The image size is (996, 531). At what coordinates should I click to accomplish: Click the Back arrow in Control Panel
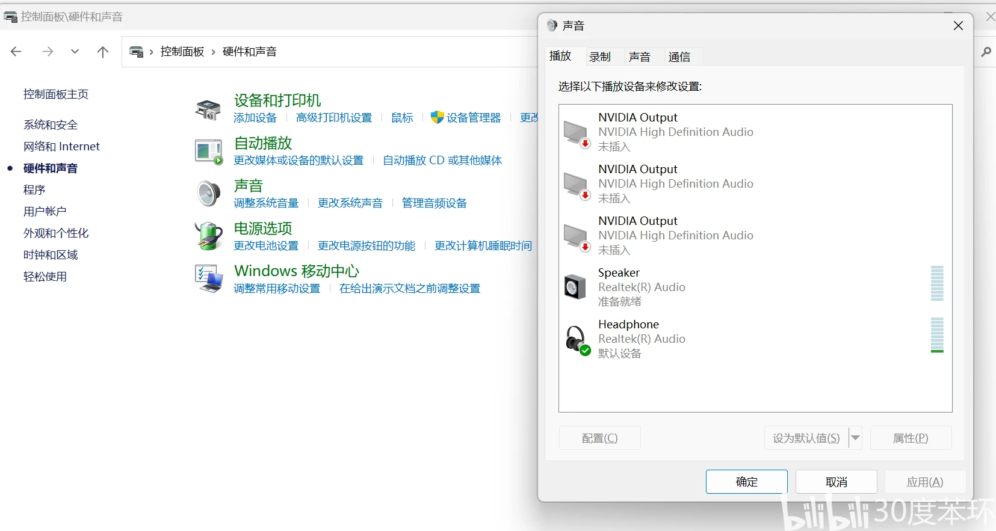[x=16, y=52]
